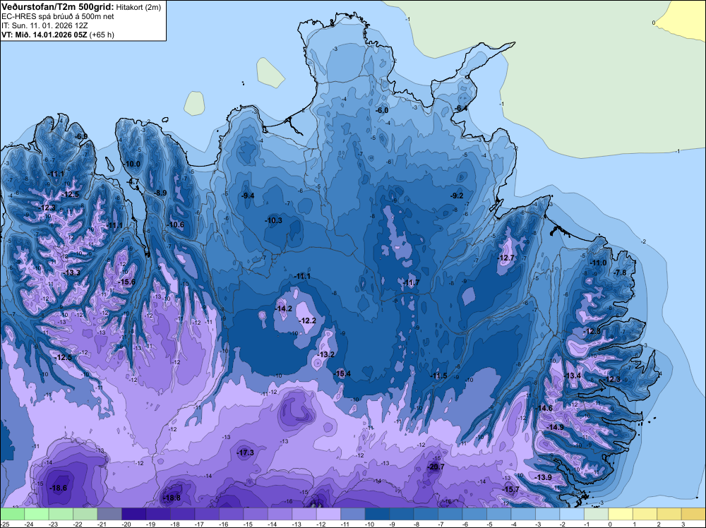Select the -13.9 temperature label
Image resolution: width=706 pixels, height=528 pixels.
tap(544, 477)
